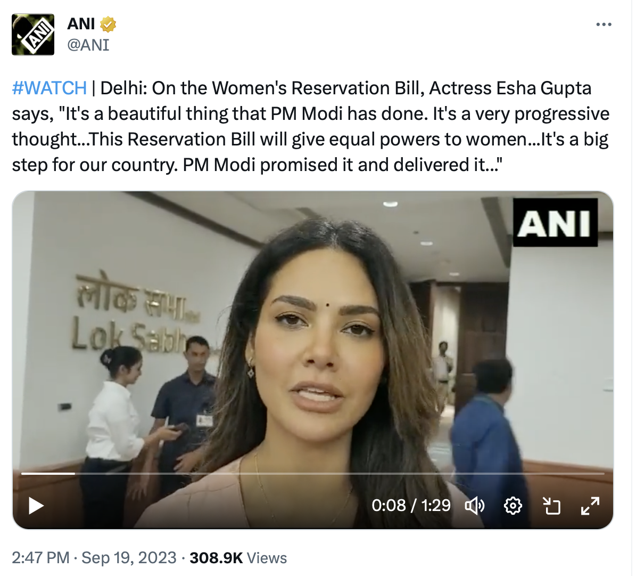The image size is (636, 576).
Task: Open video settings gear icon
Action: (513, 505)
